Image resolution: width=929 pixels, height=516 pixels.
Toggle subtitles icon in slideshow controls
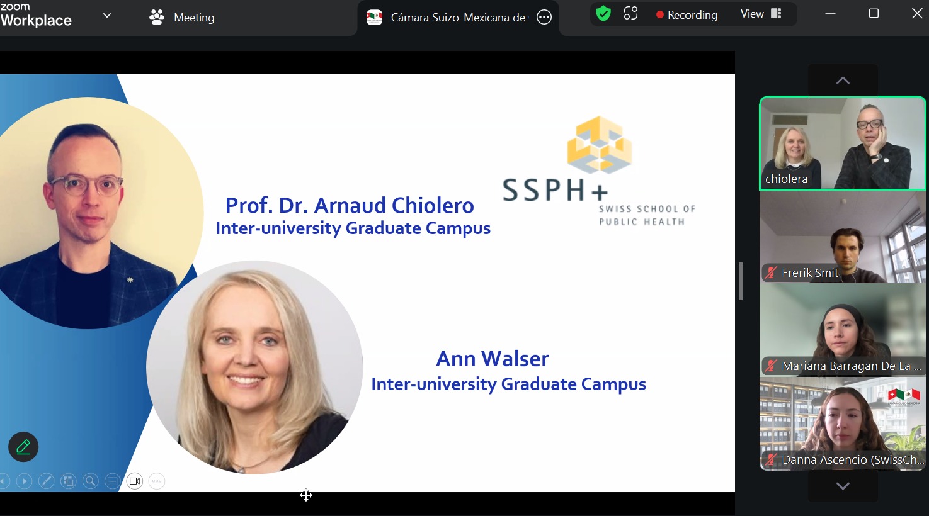(113, 481)
